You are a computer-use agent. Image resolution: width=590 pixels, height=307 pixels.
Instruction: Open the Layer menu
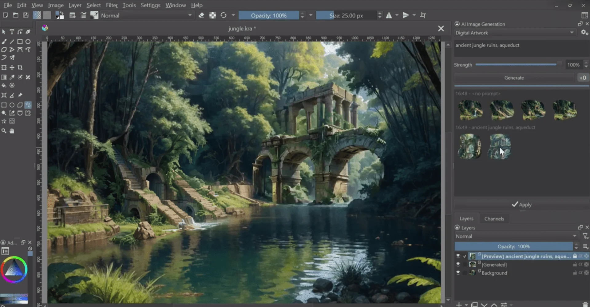tap(75, 5)
